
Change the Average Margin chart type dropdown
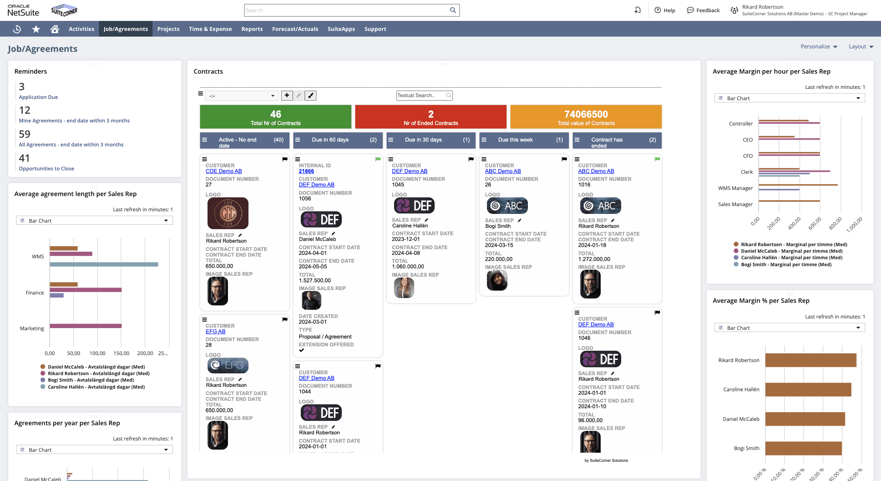click(789, 98)
